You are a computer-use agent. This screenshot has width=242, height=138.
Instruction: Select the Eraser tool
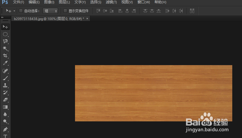point(5,100)
